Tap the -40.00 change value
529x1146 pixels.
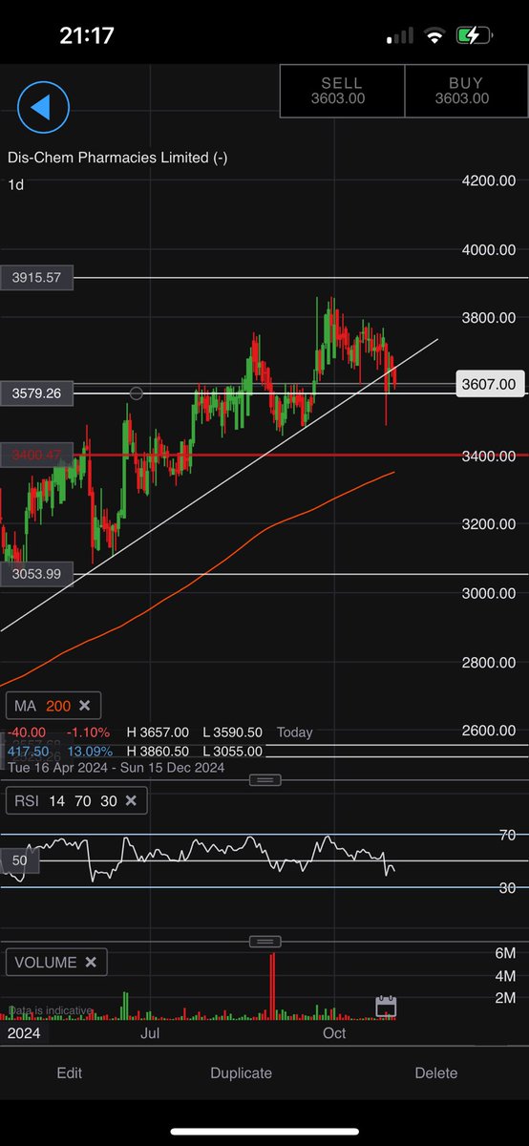27,732
